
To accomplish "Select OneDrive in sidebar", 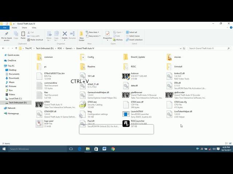I will point(12,61).
